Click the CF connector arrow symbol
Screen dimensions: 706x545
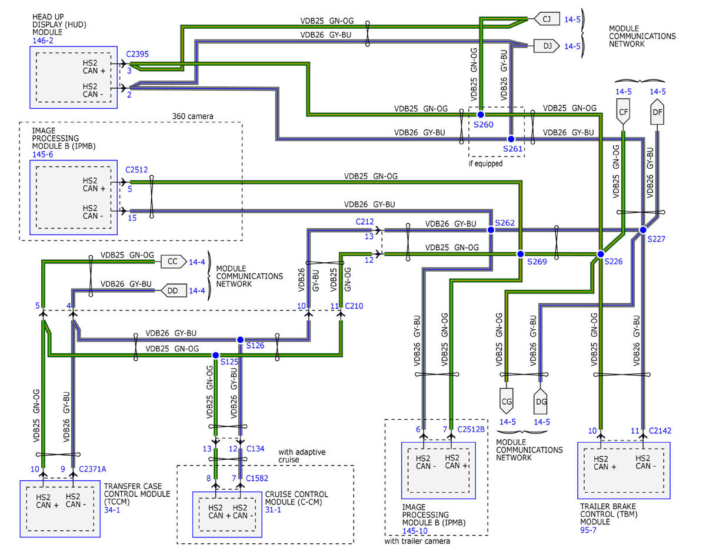pos(624,112)
